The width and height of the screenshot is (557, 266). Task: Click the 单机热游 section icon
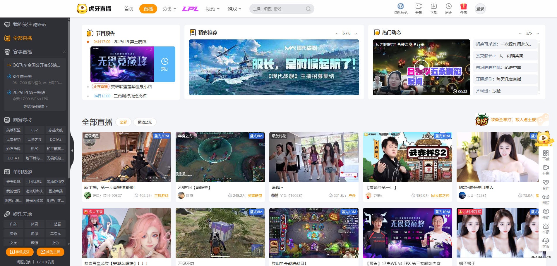7,172
